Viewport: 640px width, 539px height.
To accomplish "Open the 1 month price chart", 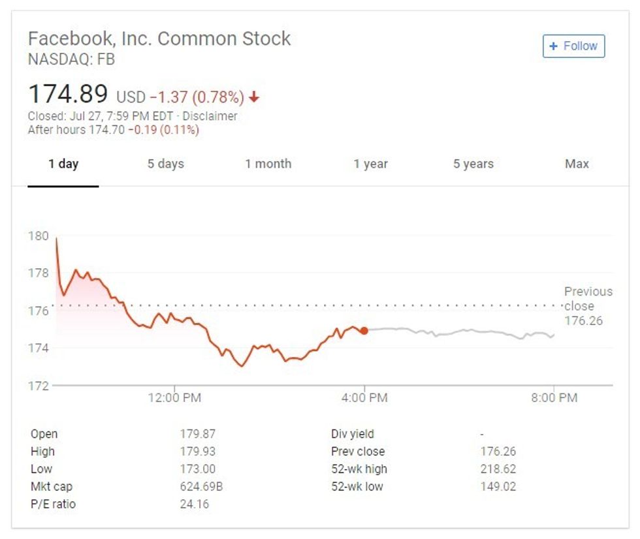I will pyautogui.click(x=269, y=164).
